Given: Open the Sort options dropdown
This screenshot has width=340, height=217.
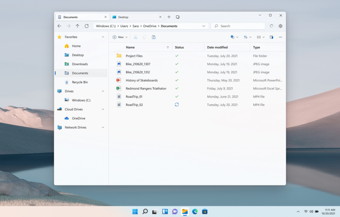Looking at the screenshot, I should pyautogui.click(x=247, y=37).
